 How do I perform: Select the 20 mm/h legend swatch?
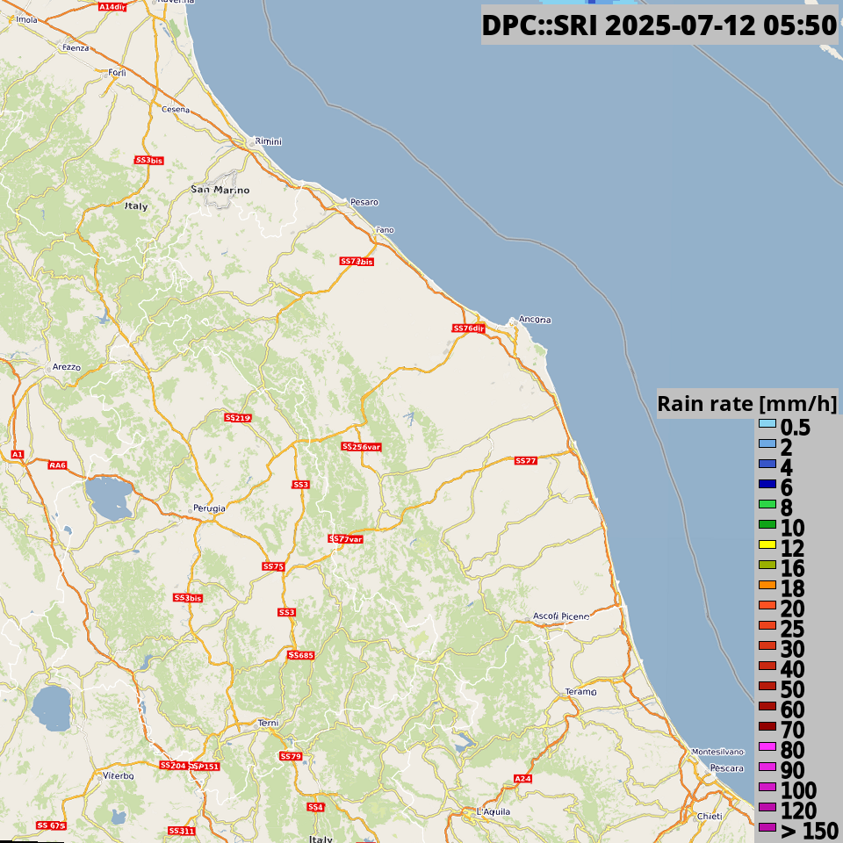767,605
